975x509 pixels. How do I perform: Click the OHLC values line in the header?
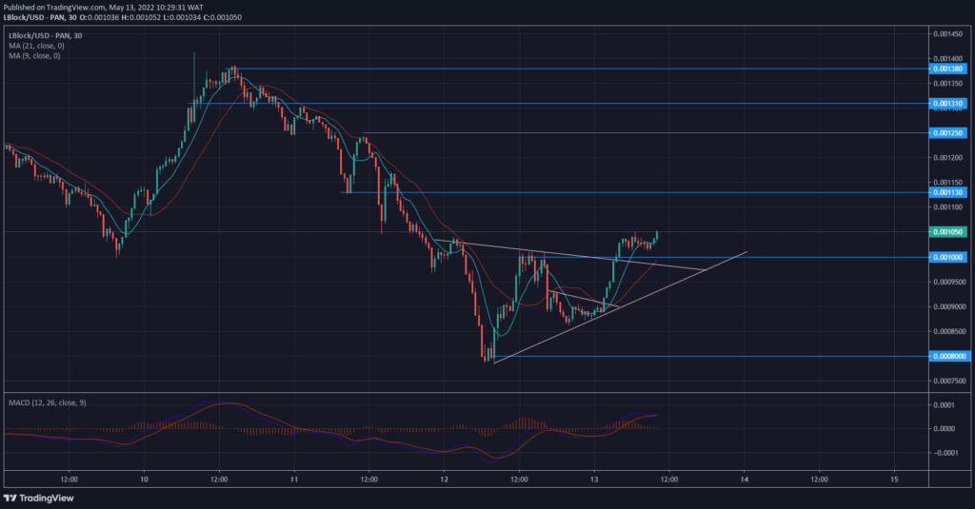[x=160, y=17]
